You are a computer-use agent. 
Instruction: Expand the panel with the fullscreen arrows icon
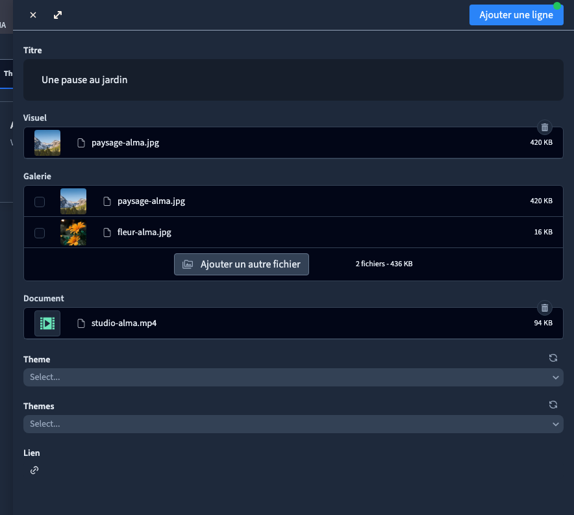coord(58,15)
